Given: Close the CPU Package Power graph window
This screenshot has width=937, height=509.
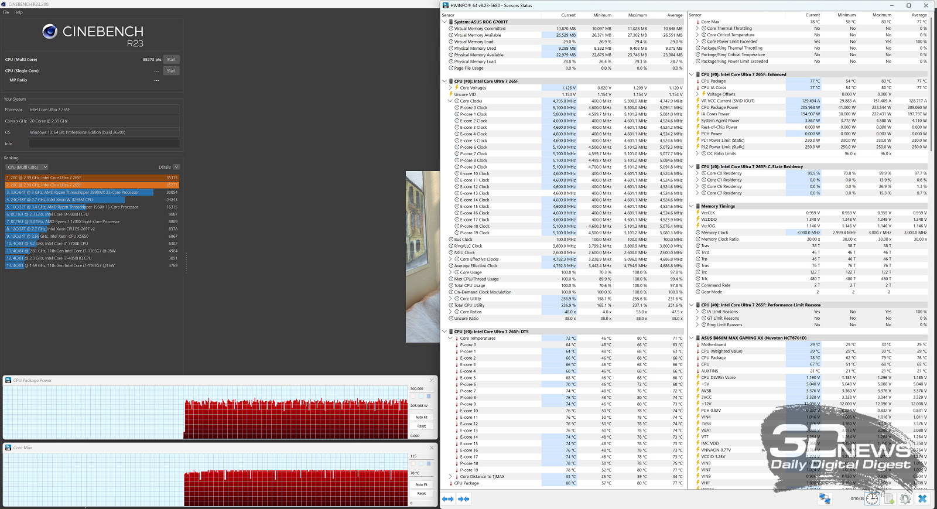Looking at the screenshot, I should (x=432, y=380).
